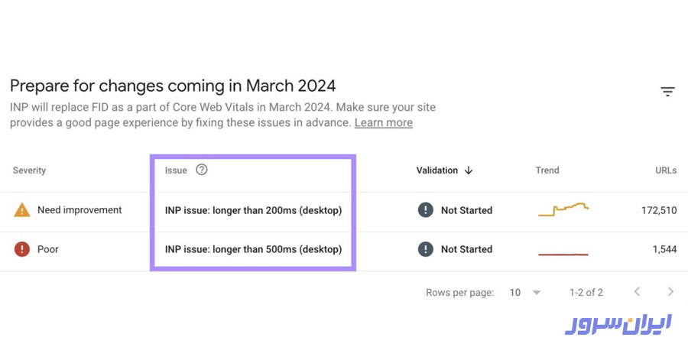This screenshot has height=344, width=688.
Task: Go to previous page arrow
Action: click(x=637, y=292)
